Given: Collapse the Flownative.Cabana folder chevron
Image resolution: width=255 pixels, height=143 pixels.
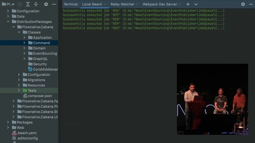Looking at the screenshot, I should tap(14, 27).
